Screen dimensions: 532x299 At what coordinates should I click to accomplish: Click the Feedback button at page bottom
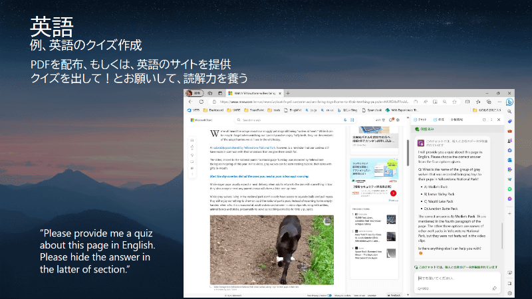click(x=394, y=295)
